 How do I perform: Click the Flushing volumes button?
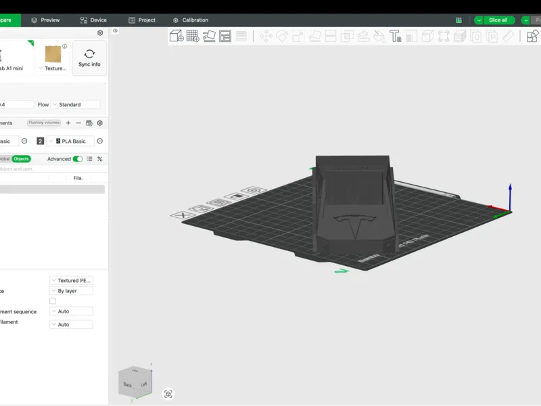click(x=44, y=122)
